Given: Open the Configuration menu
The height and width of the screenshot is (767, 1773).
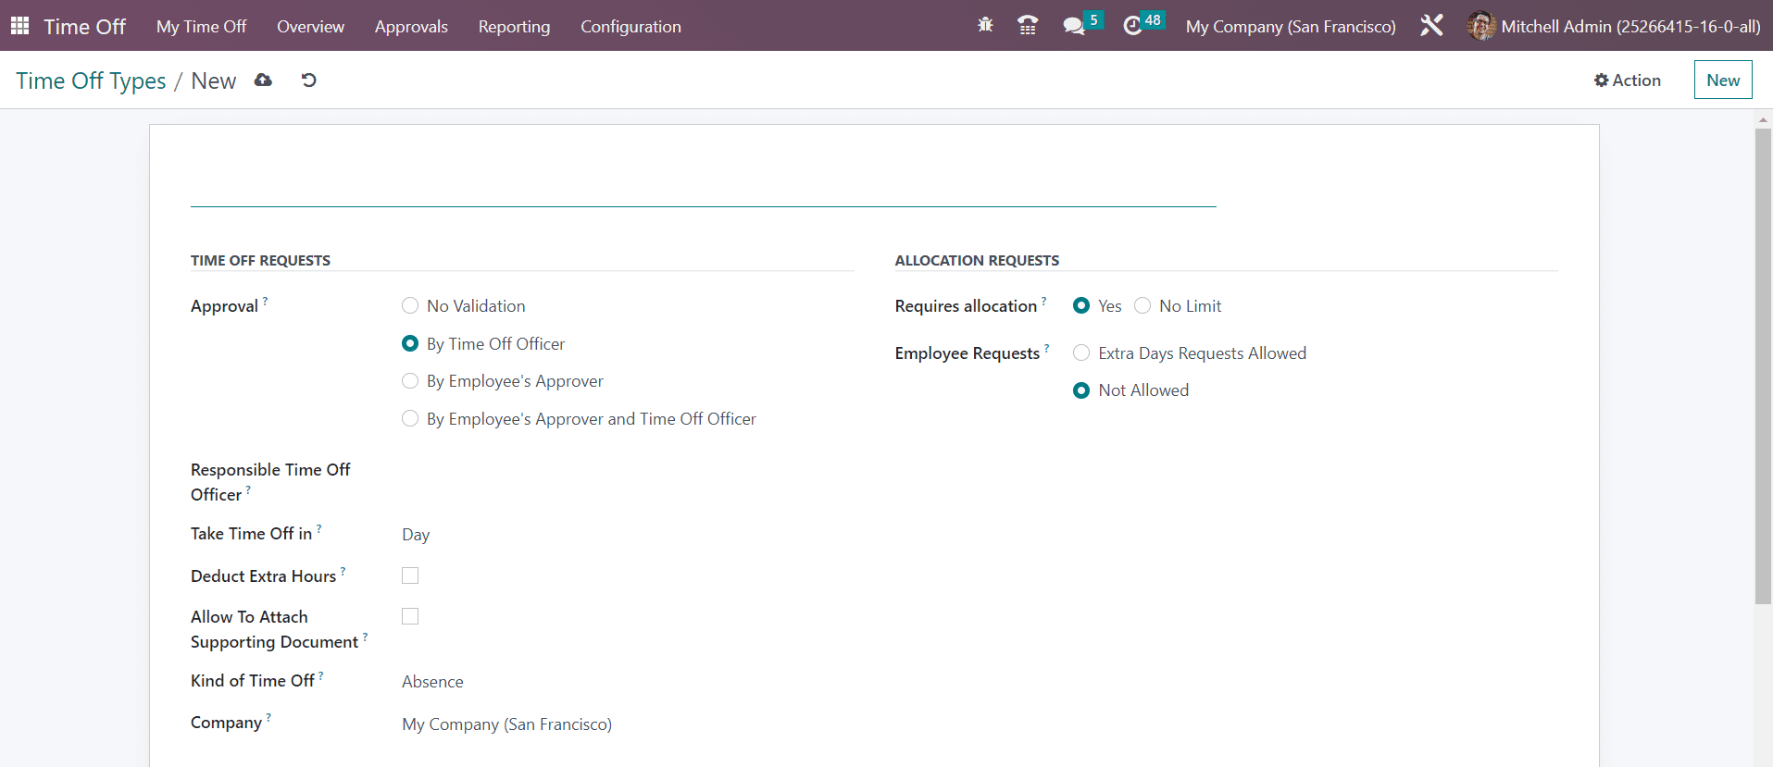Looking at the screenshot, I should point(631,27).
